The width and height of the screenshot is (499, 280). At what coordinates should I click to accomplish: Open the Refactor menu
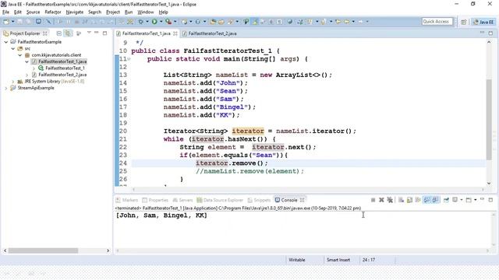click(x=53, y=12)
